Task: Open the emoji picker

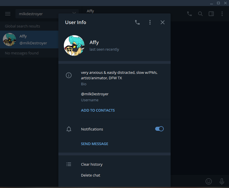Action: click(x=209, y=181)
